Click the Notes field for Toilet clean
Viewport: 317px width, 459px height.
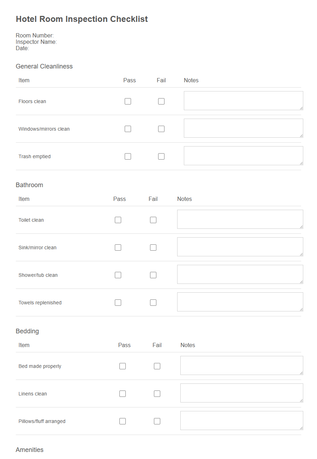tap(240, 219)
